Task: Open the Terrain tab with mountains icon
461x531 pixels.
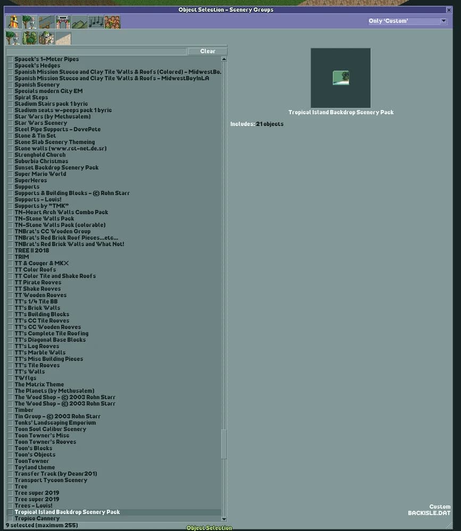Action: 80,22
